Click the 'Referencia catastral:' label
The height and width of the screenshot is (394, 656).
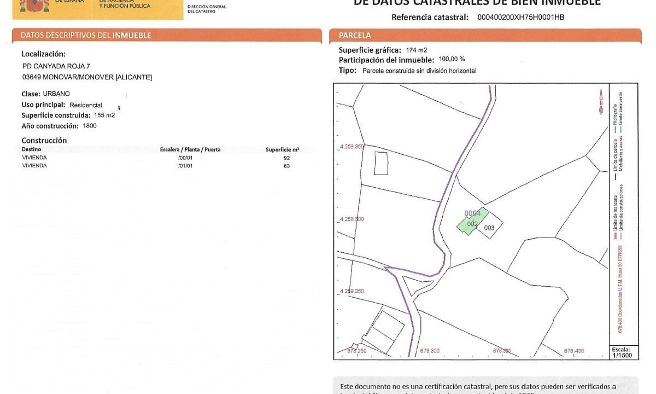click(430, 17)
